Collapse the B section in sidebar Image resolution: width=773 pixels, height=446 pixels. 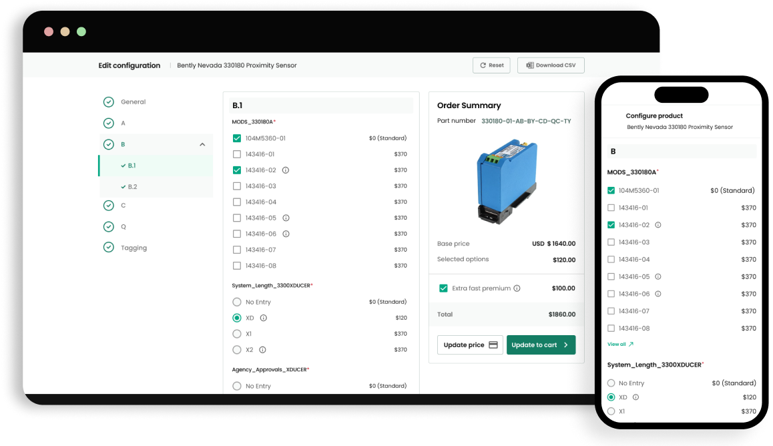pos(202,144)
